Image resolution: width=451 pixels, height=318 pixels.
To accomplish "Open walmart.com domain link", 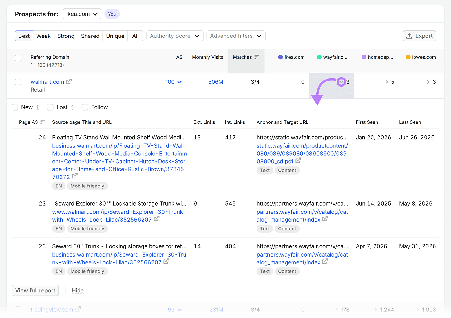I will pyautogui.click(x=47, y=82).
